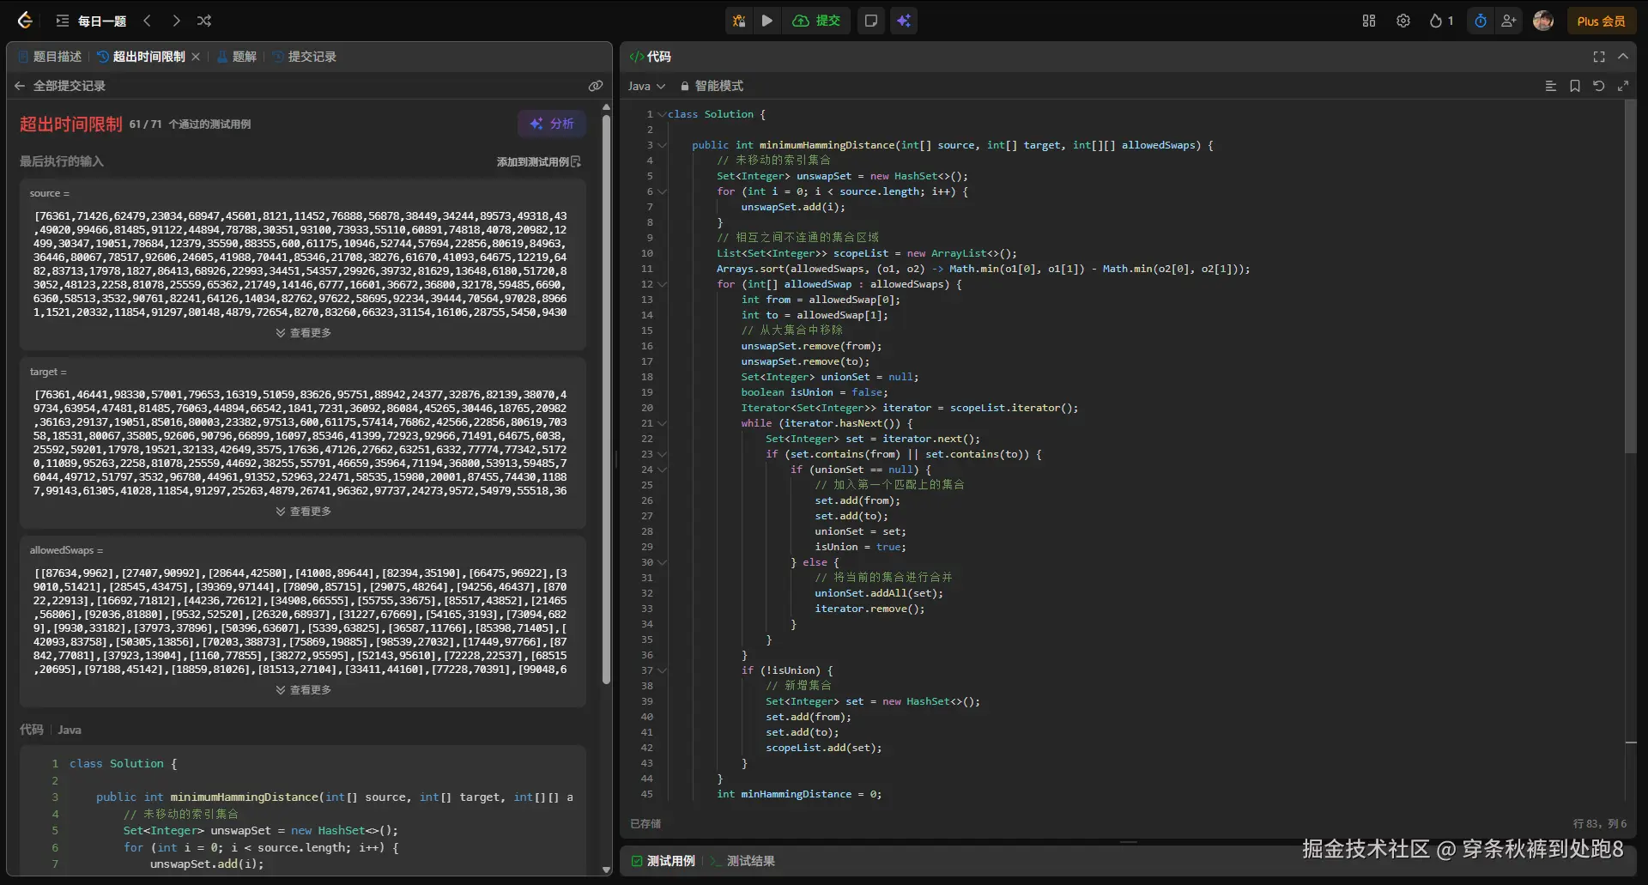Click the timer clock icon
Viewport: 1648px width, 885px height.
click(x=1480, y=21)
